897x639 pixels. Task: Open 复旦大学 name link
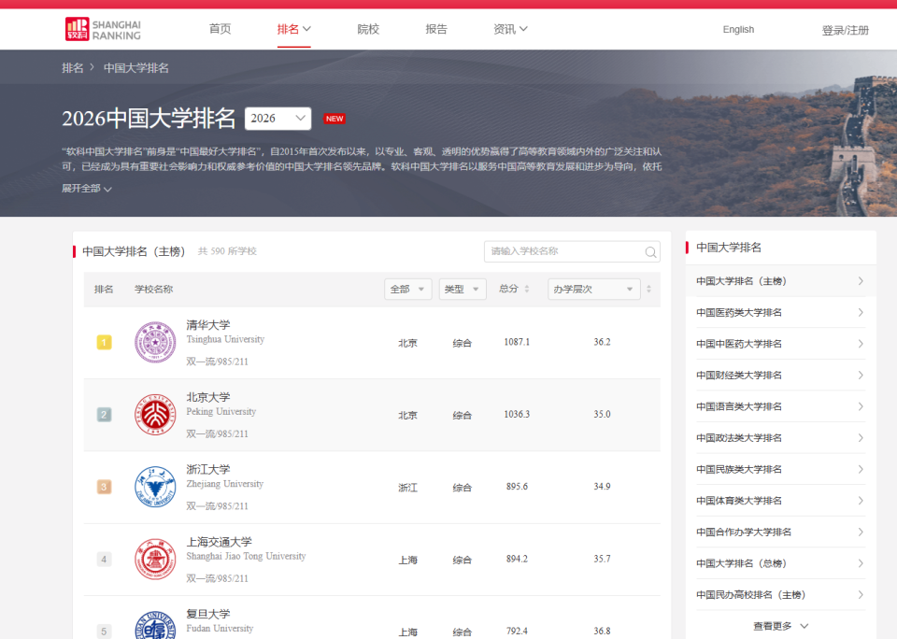point(208,614)
